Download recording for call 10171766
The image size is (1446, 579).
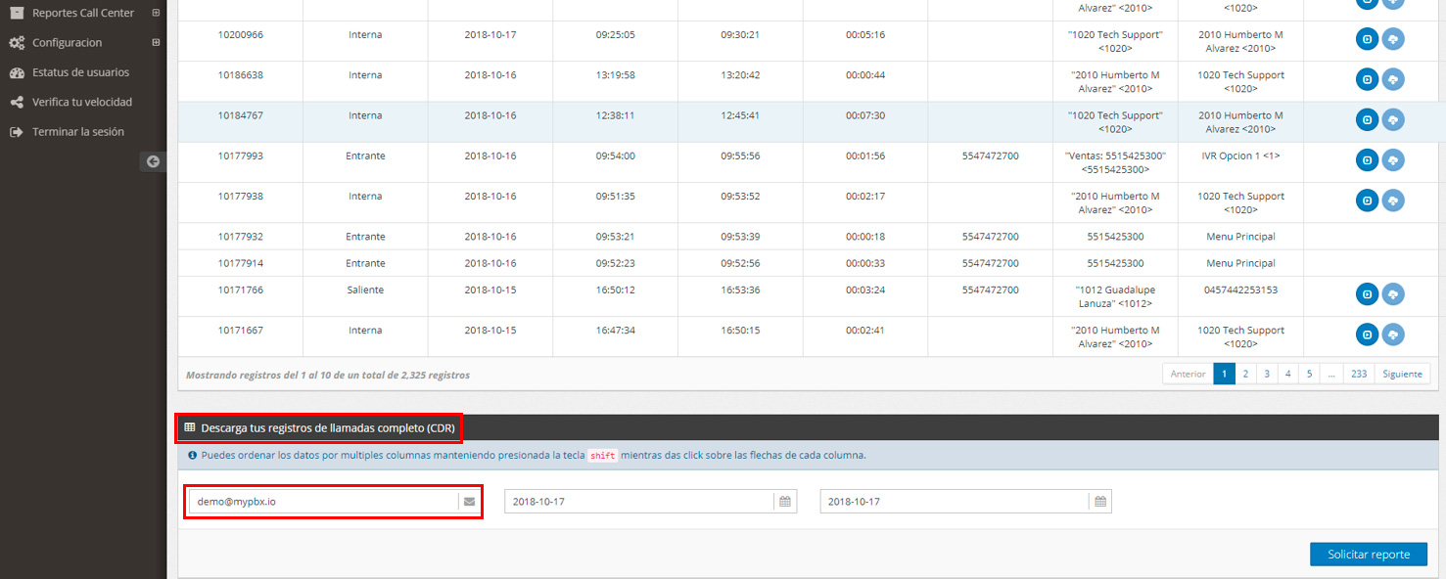(x=1392, y=293)
